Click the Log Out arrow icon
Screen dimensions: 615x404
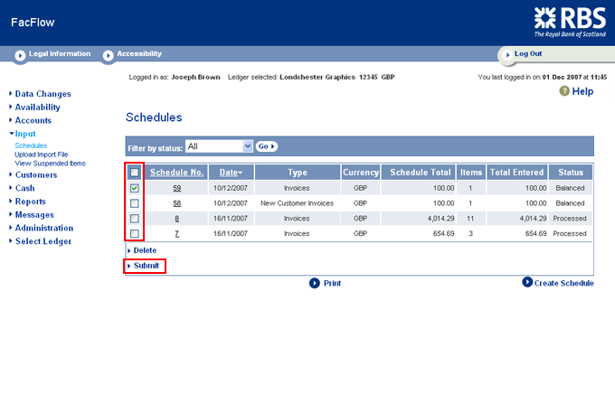coord(507,54)
